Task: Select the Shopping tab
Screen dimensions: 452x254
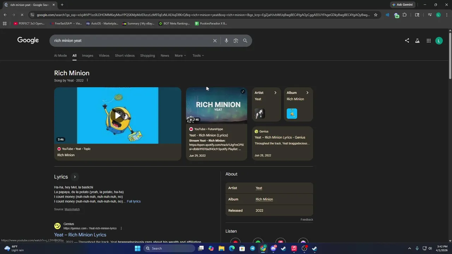Action: pos(147,55)
